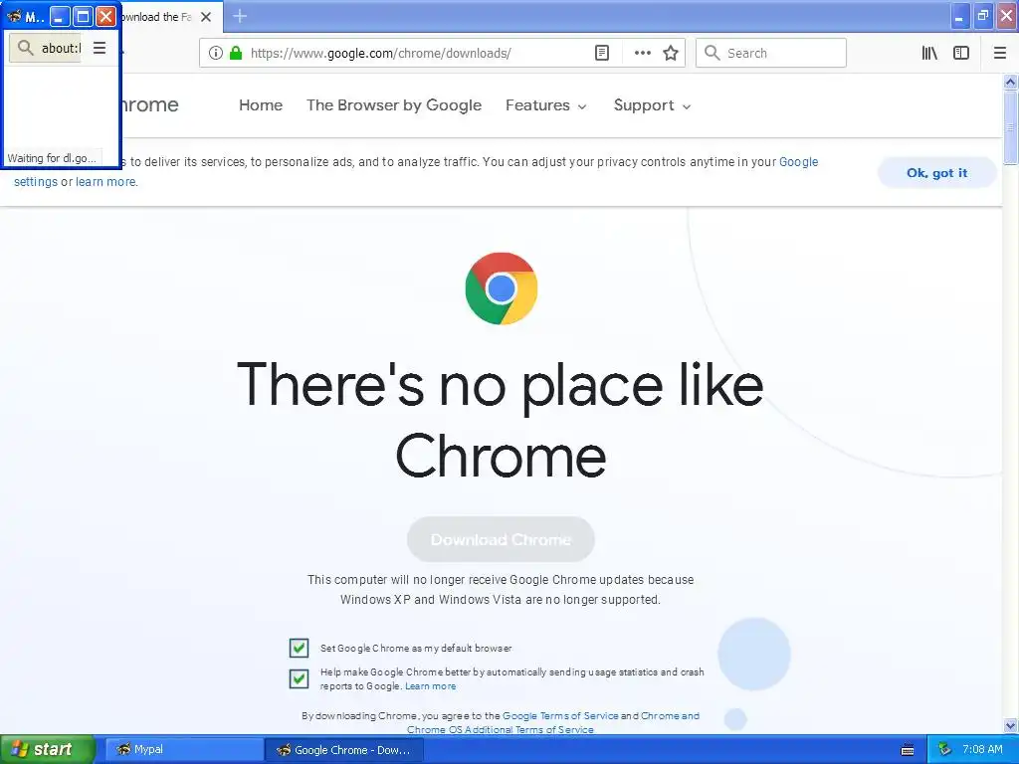Viewport: 1019px width, 764px height.
Task: Maximize the small Mypal window
Action: pos(83,16)
